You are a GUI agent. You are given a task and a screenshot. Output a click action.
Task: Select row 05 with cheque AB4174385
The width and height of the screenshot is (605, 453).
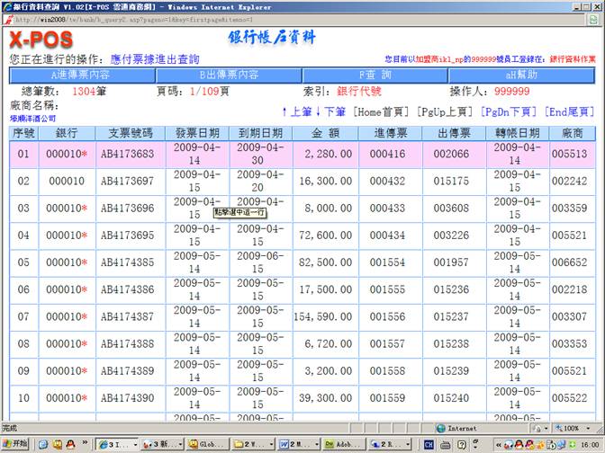[126, 263]
